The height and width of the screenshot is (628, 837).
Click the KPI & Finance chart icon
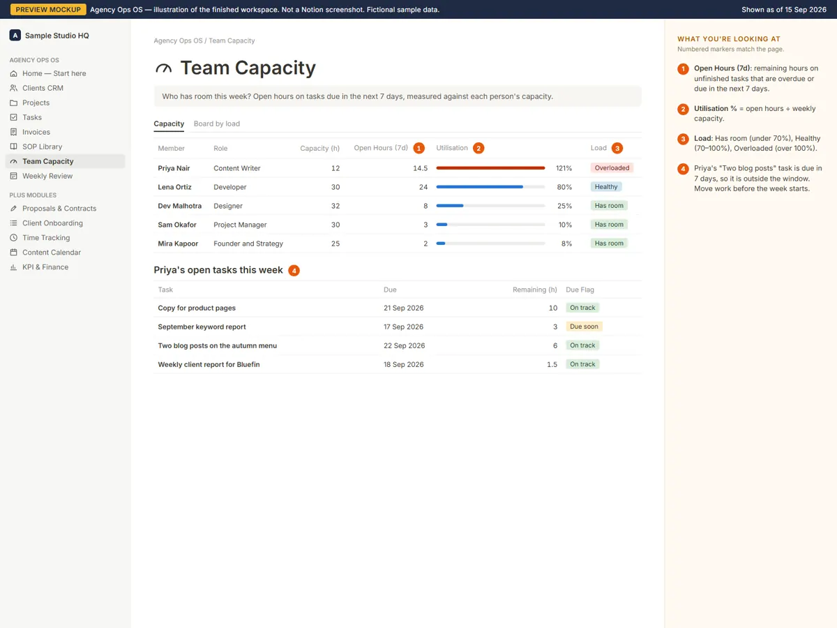(x=14, y=267)
